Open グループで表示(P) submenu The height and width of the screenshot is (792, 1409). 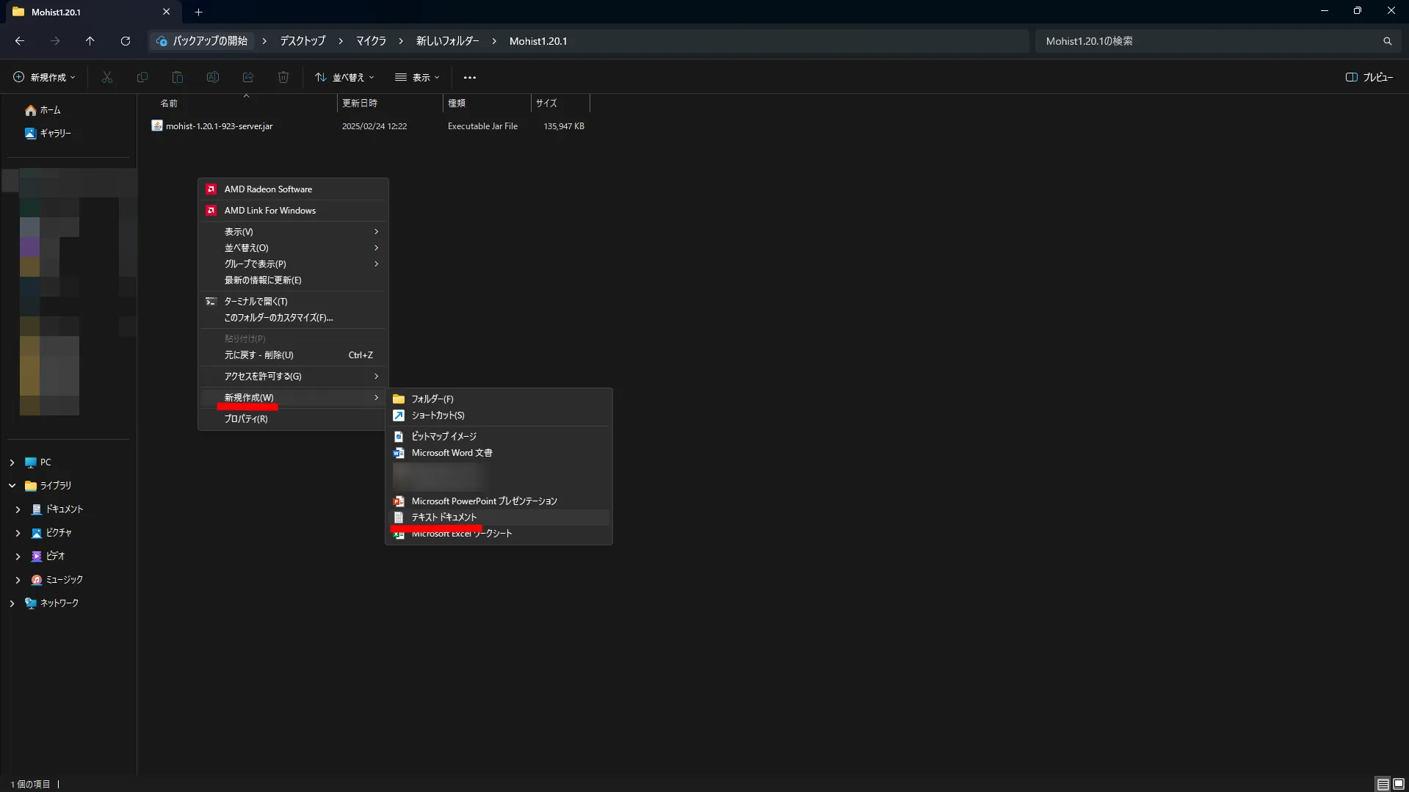(293, 264)
